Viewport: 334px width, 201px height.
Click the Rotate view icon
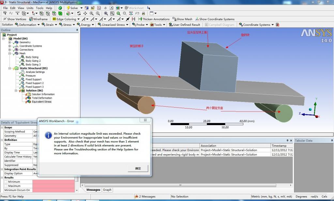pos(79,13)
